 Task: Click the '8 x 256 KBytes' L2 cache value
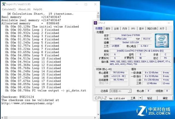(151, 80)
